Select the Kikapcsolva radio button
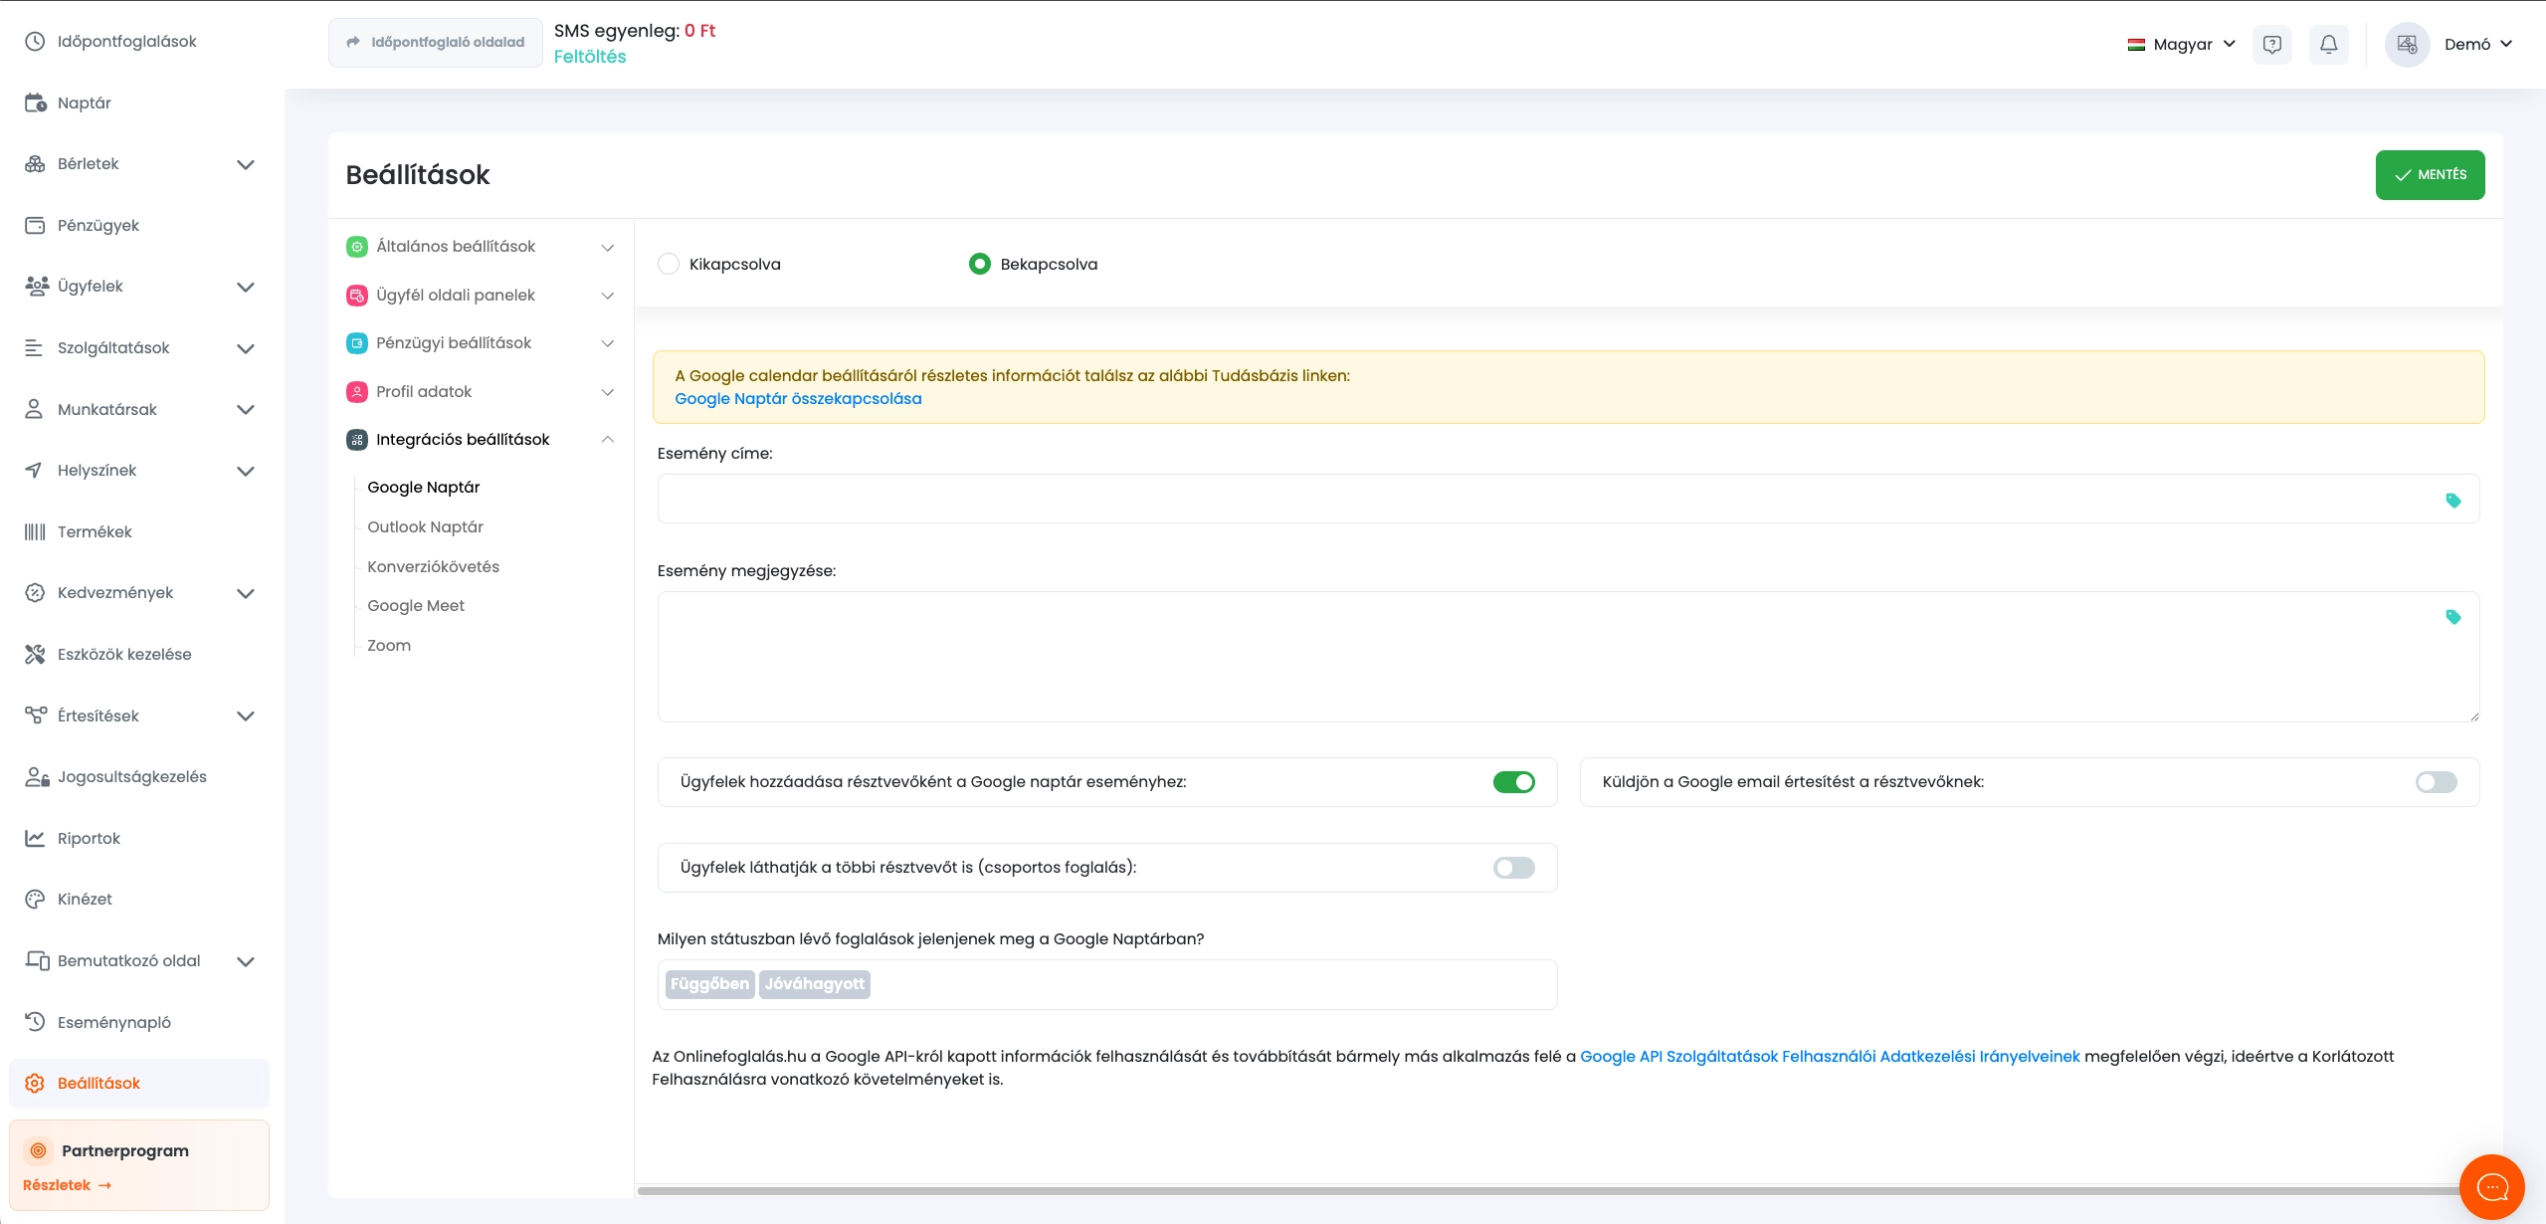The image size is (2546, 1224). (669, 264)
